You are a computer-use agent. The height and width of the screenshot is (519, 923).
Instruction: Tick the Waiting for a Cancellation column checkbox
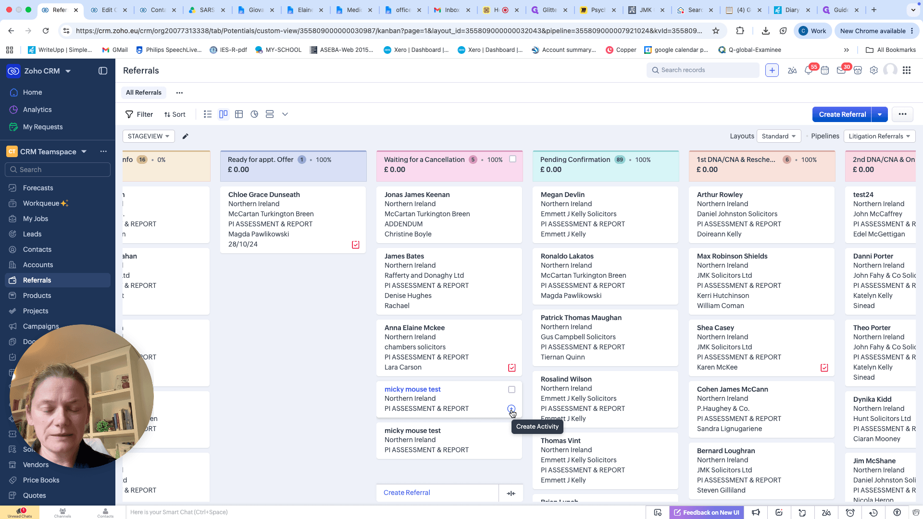[513, 159]
